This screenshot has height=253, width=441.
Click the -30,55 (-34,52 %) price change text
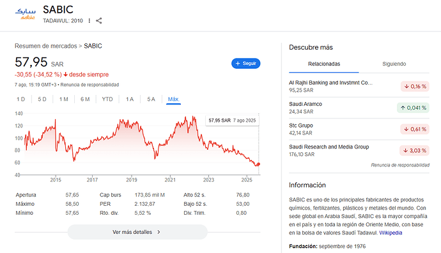click(x=38, y=75)
